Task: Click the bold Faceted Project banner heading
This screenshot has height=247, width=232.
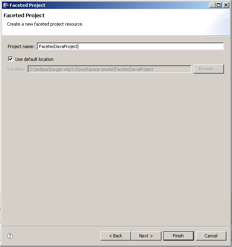Action: point(24,16)
